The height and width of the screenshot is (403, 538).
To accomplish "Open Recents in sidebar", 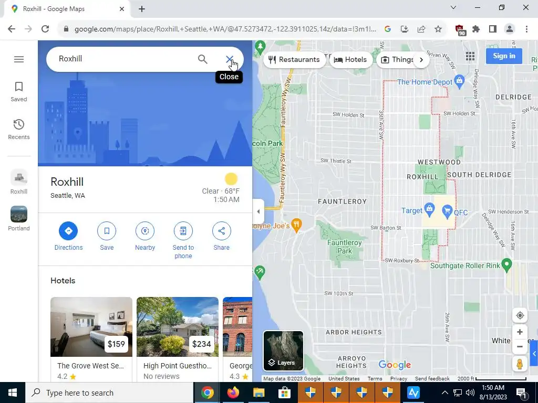I will coord(19,130).
